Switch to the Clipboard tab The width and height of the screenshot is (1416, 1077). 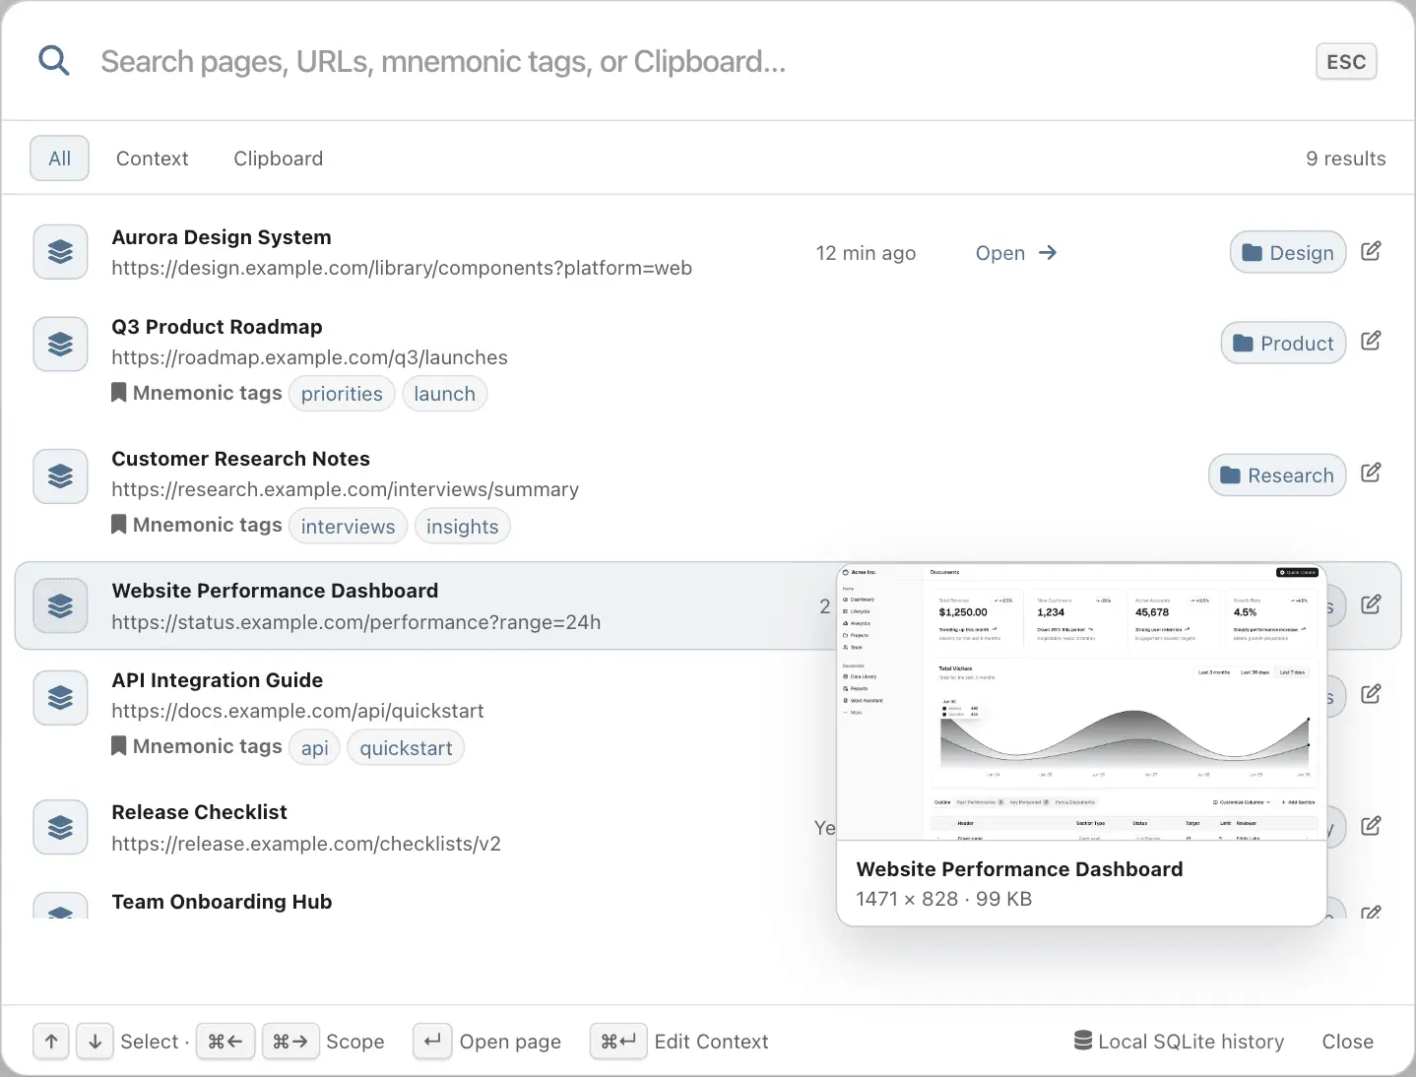[x=279, y=158]
